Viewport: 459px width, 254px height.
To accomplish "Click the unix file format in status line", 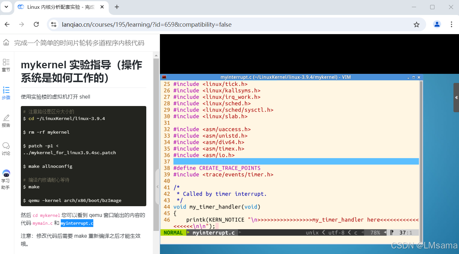I will coord(312,233).
